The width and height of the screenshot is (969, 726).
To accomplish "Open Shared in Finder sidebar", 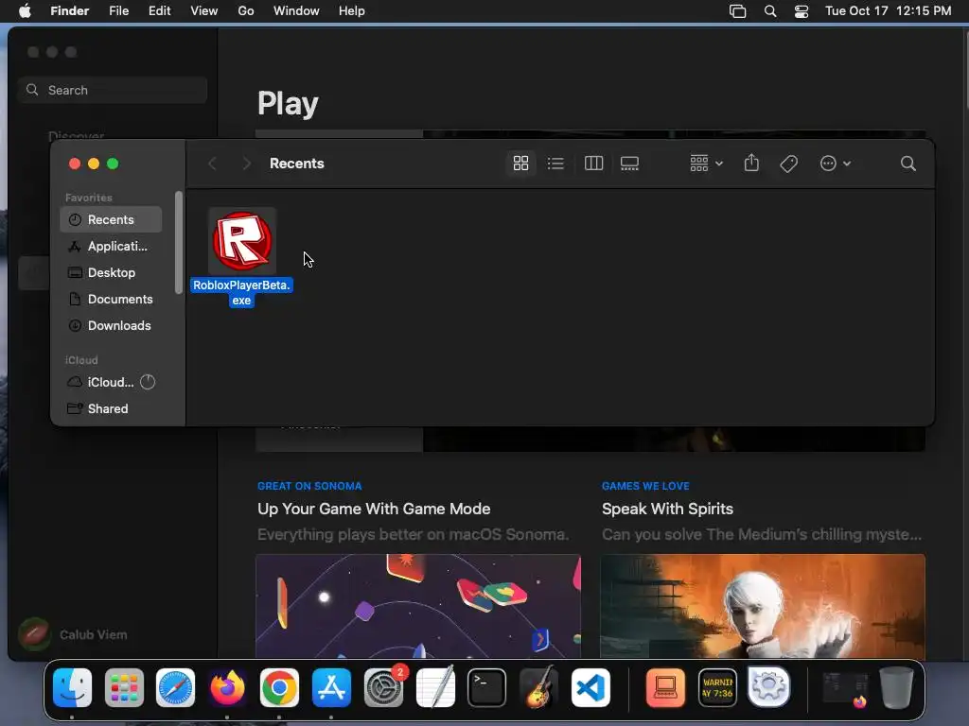I will 111,408.
